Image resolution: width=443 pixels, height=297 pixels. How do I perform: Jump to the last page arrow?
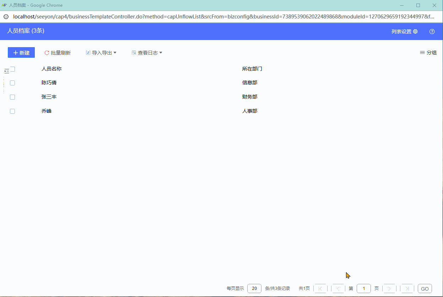[x=407, y=288]
